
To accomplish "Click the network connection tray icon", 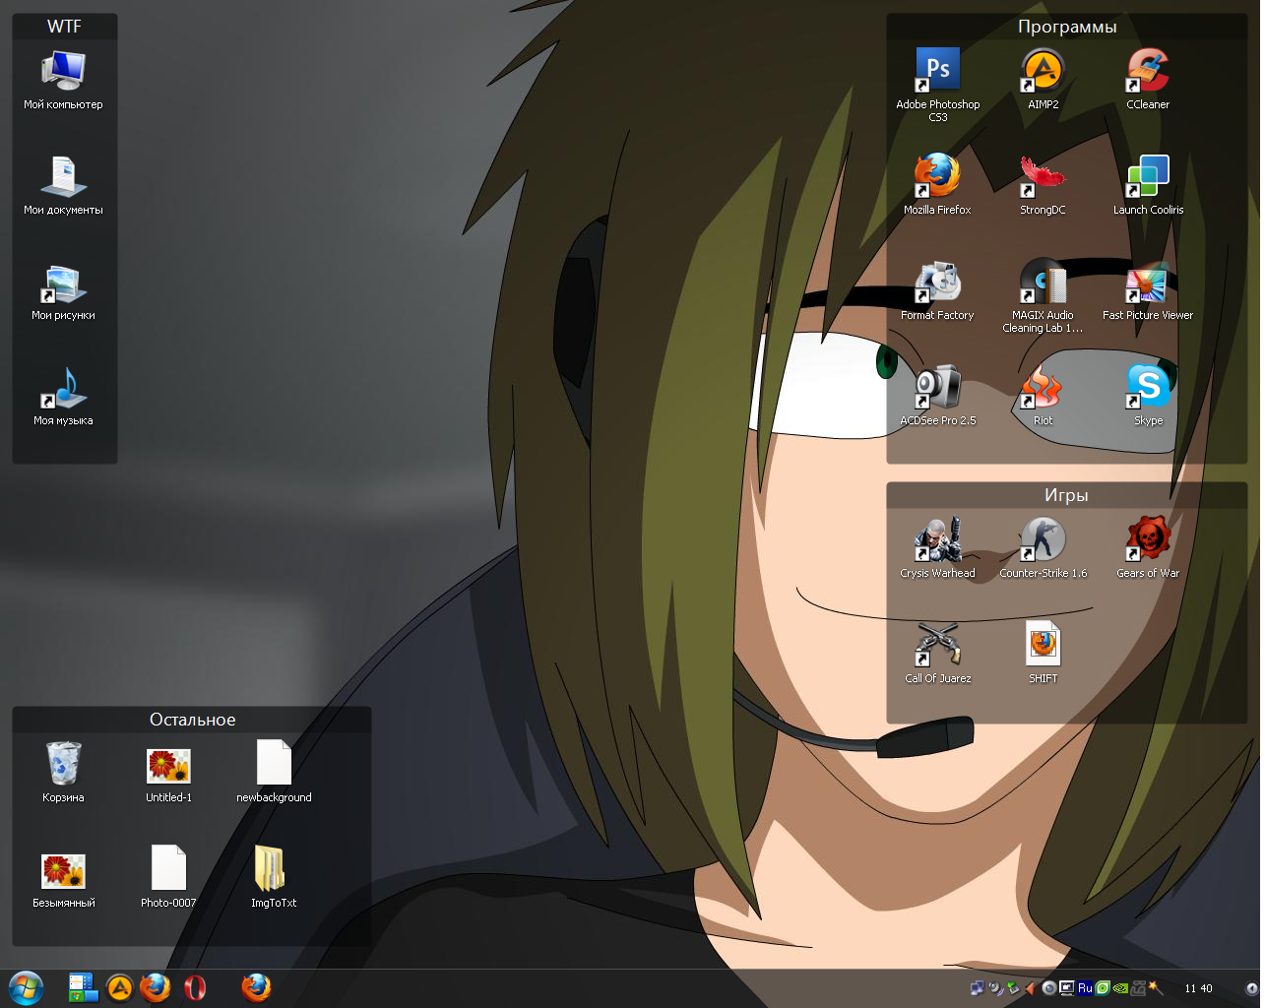I will [978, 987].
